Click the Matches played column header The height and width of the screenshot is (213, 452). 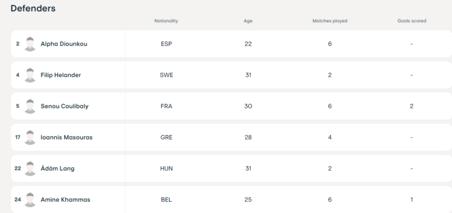(330, 21)
